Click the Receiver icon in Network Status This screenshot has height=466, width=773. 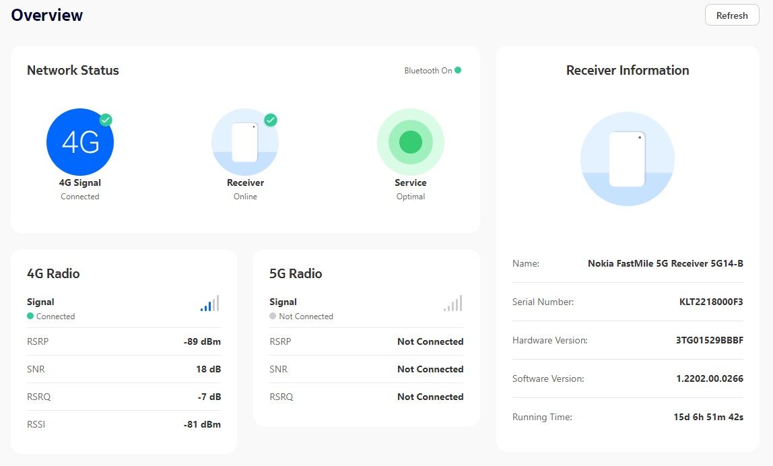[245, 142]
